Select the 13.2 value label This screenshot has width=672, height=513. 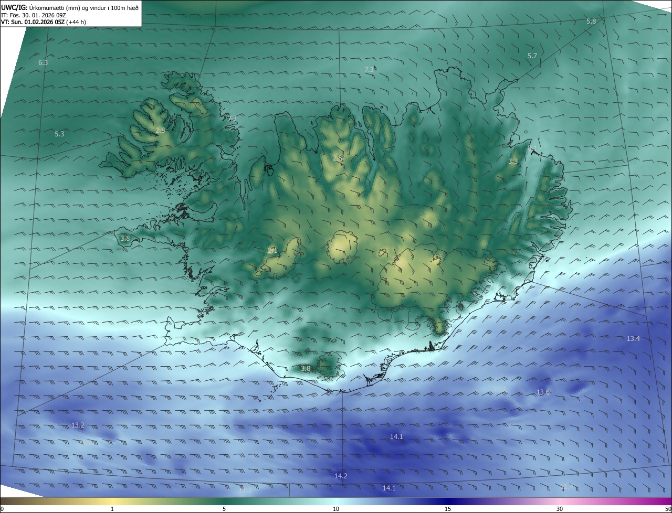point(78,425)
